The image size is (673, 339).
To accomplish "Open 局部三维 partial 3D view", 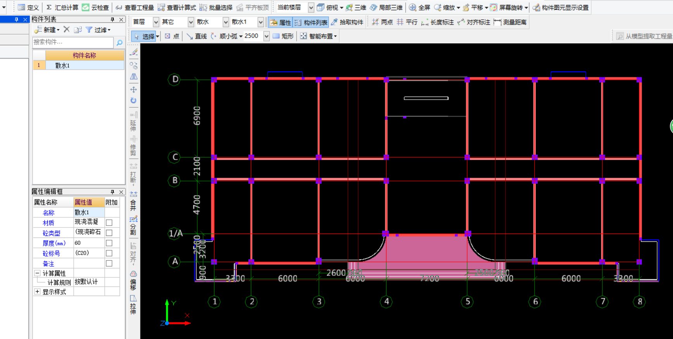I will 386,7.
